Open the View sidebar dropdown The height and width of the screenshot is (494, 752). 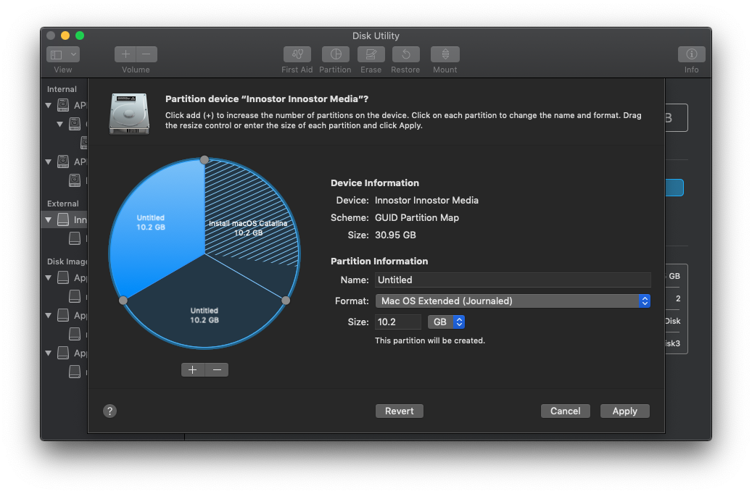coord(63,55)
